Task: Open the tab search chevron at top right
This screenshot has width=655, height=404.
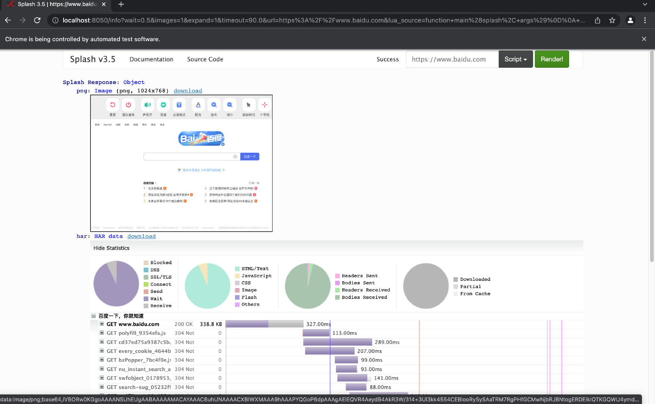Action: (x=645, y=4)
